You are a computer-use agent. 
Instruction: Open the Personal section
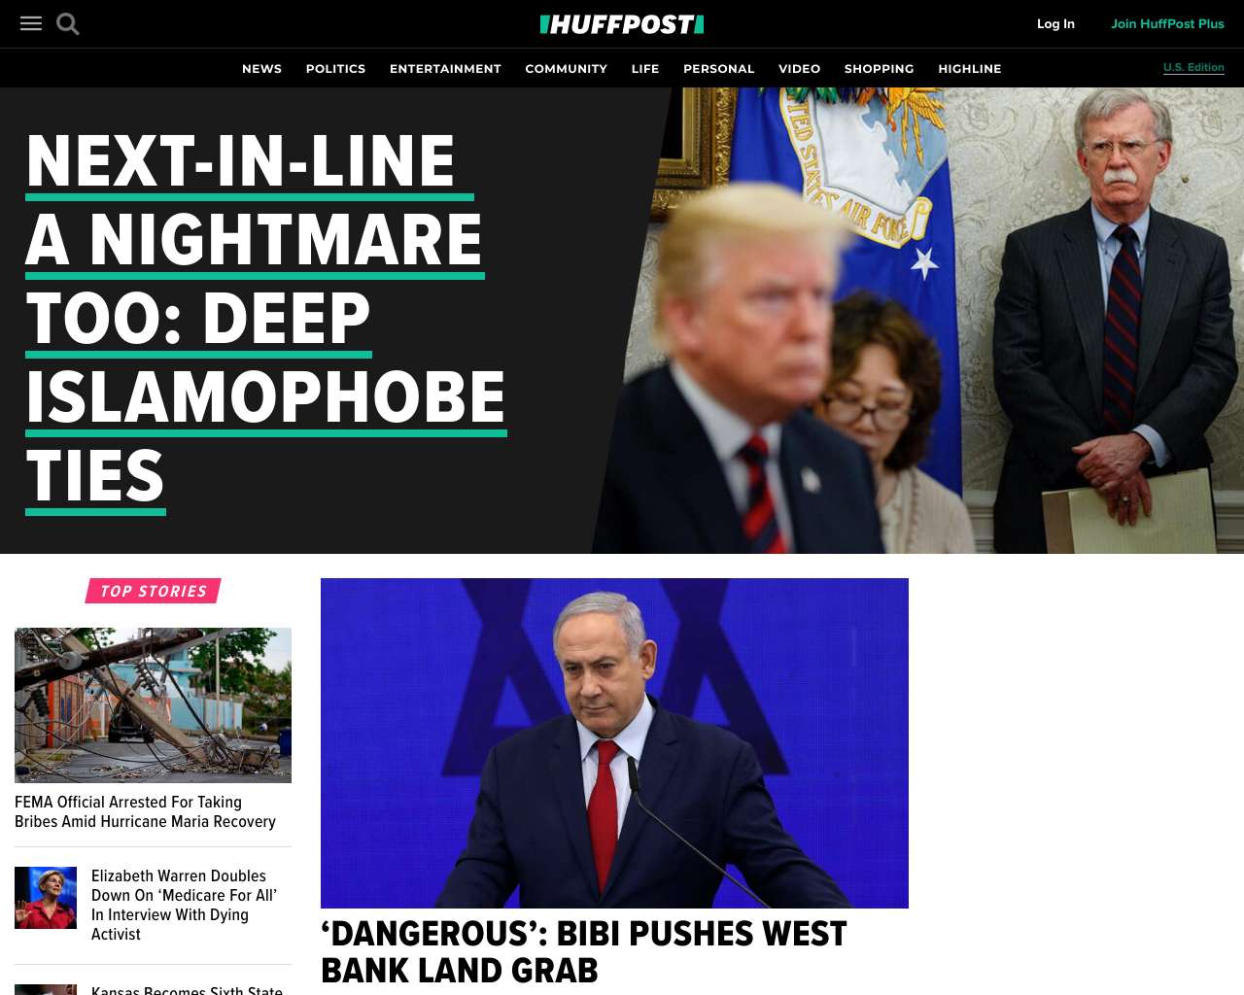click(x=718, y=68)
